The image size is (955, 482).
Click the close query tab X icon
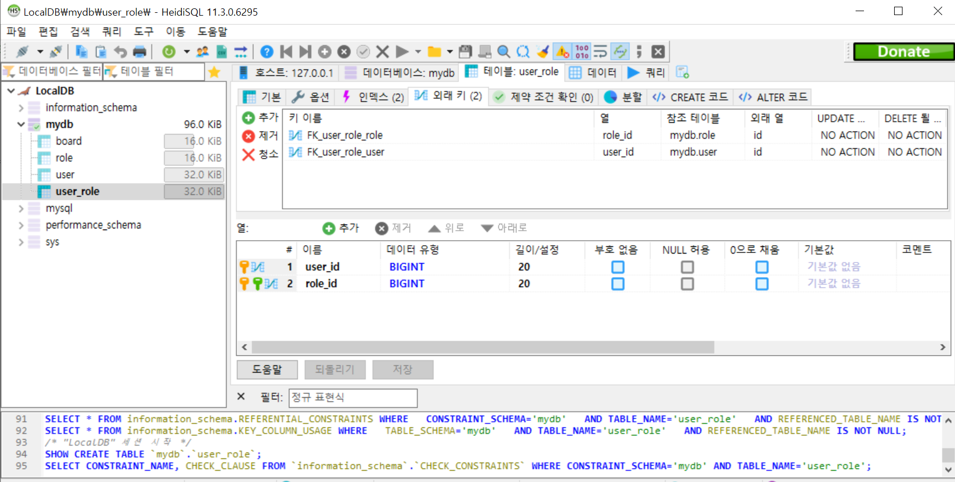click(x=658, y=52)
